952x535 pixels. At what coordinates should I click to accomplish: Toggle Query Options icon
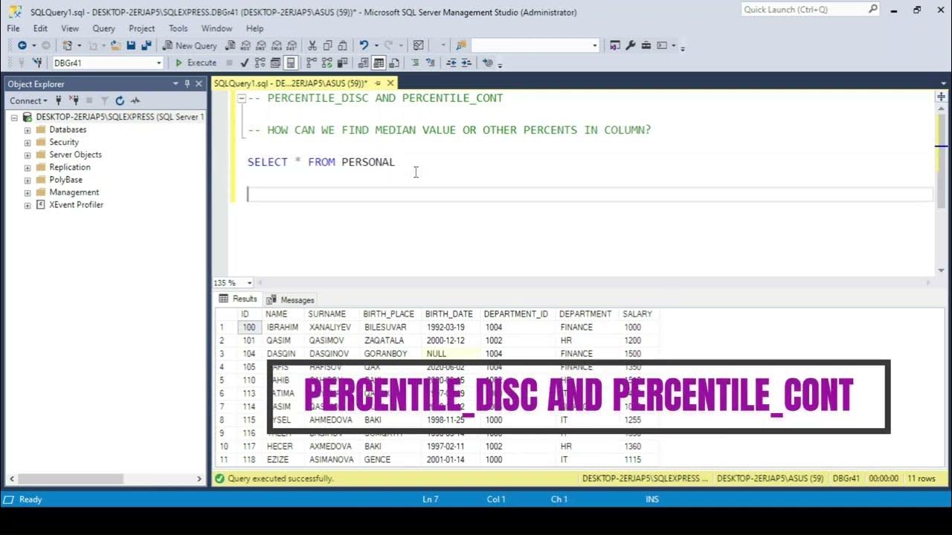(276, 63)
